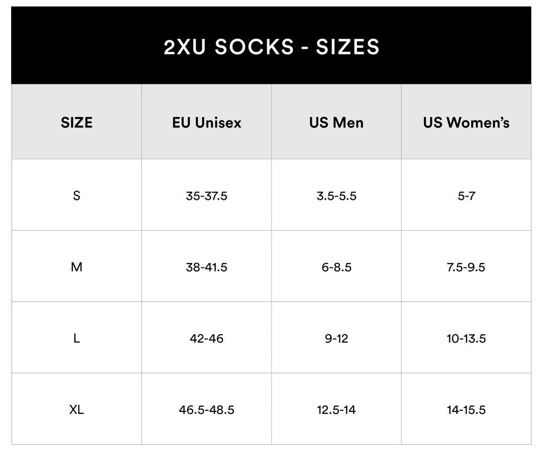The image size is (544, 457).
Task: Click the US Women's column header
Action: point(466,123)
